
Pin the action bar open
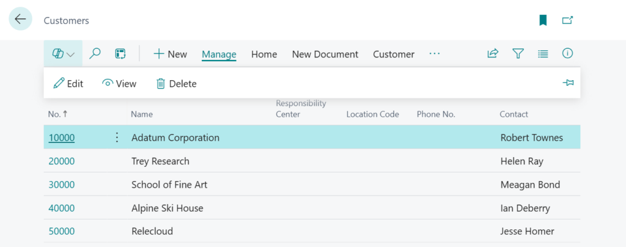568,83
